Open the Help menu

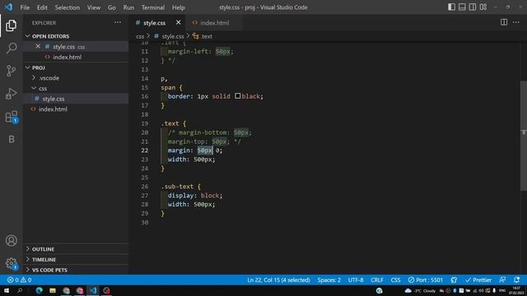click(x=178, y=7)
